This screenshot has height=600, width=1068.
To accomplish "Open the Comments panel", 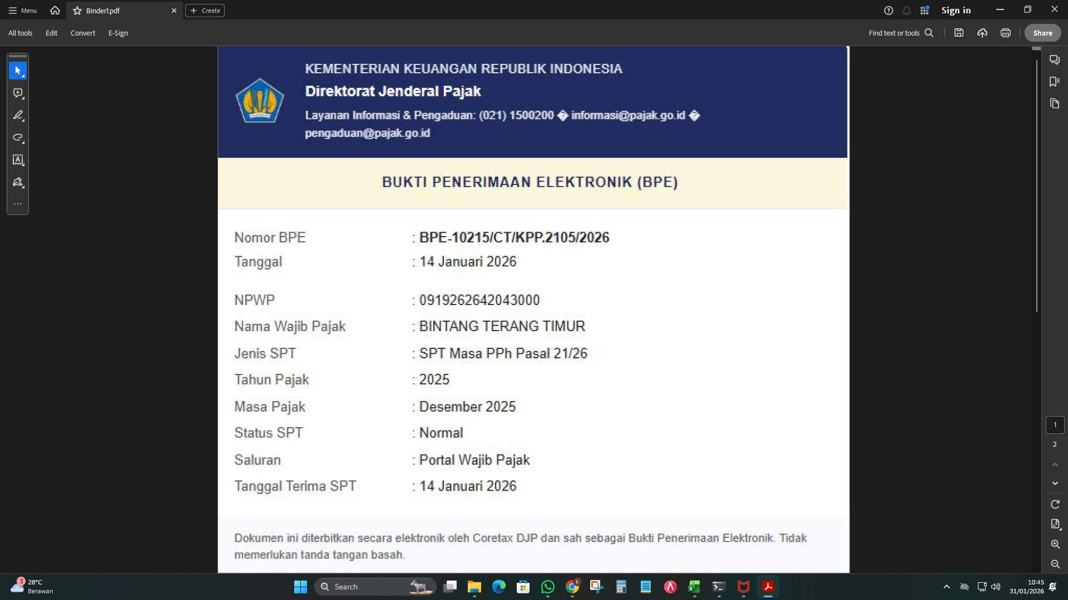I will click(1055, 59).
